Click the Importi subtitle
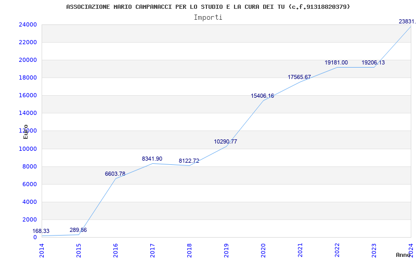The image size is (416, 260). click(208, 18)
